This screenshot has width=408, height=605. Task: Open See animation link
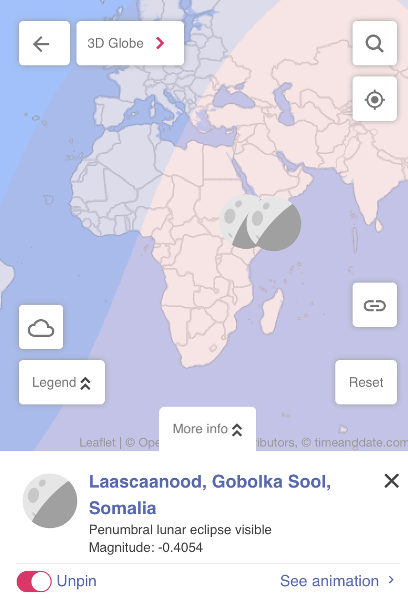329,581
